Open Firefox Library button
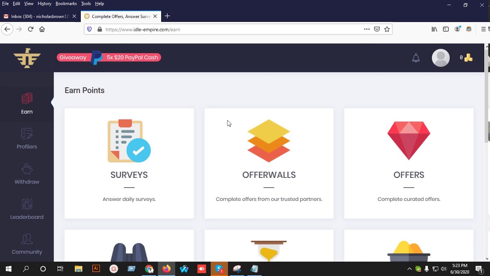490x276 pixels. pyautogui.click(x=434, y=29)
